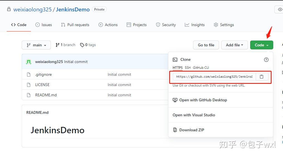Image resolution: width=283 pixels, height=156 pixels.
Task: Open the JenkinsDemo repository name link
Action: point(73,9)
